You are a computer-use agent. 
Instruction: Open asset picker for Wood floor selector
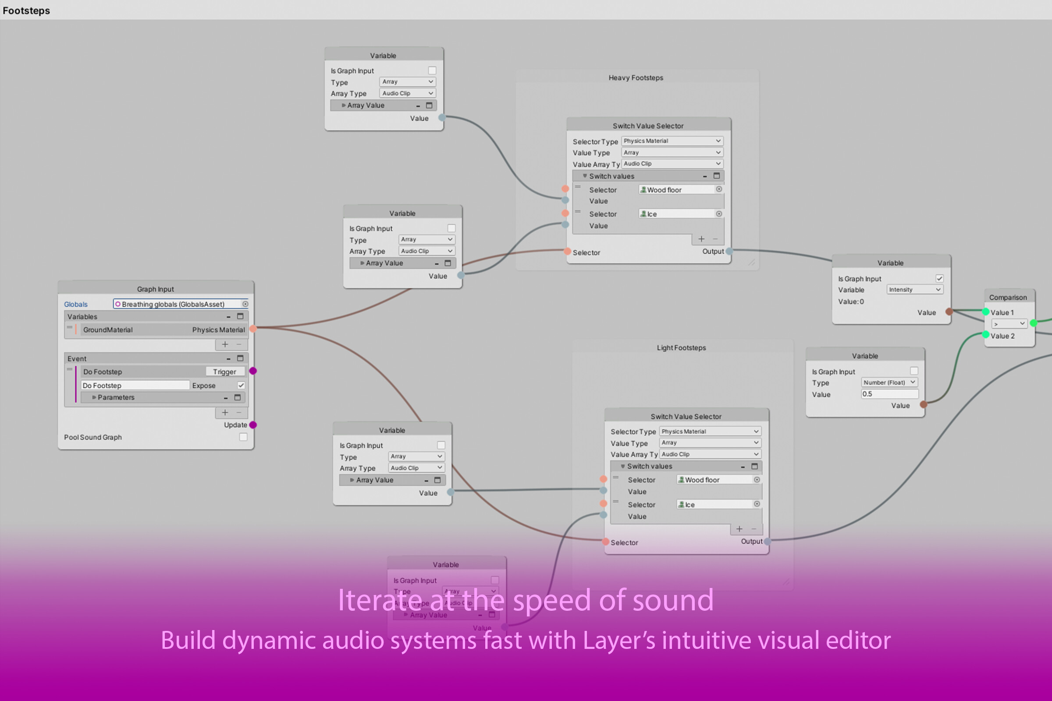tap(719, 190)
